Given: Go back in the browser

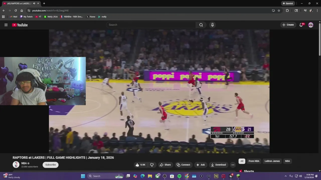Looking at the screenshot, I should tap(4, 10).
